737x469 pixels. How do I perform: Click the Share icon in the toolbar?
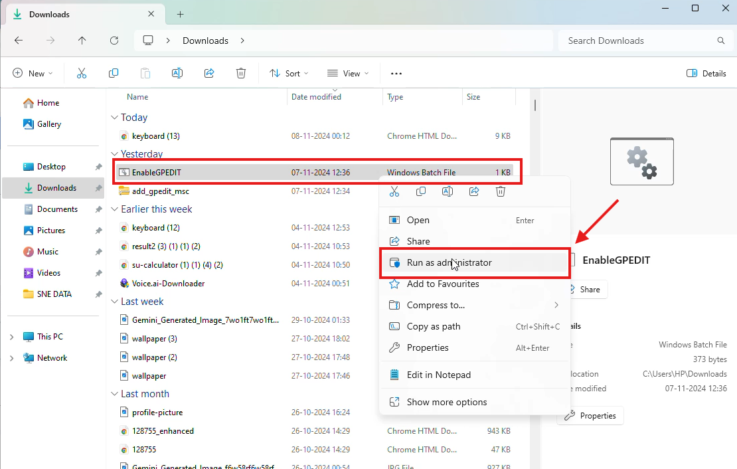pyautogui.click(x=209, y=73)
